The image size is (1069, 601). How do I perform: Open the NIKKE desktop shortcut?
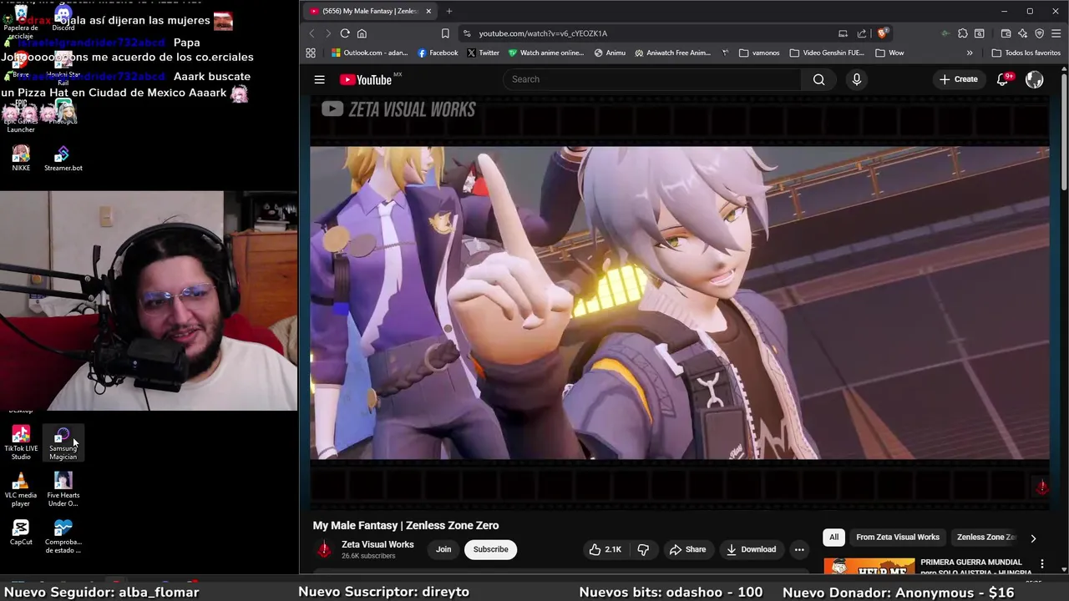click(21, 158)
